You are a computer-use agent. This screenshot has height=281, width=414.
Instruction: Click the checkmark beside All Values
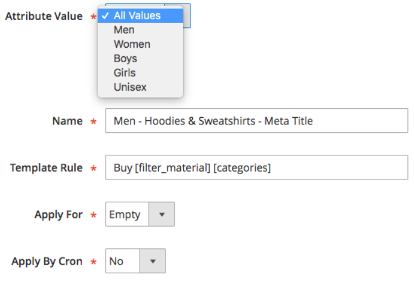click(106, 16)
